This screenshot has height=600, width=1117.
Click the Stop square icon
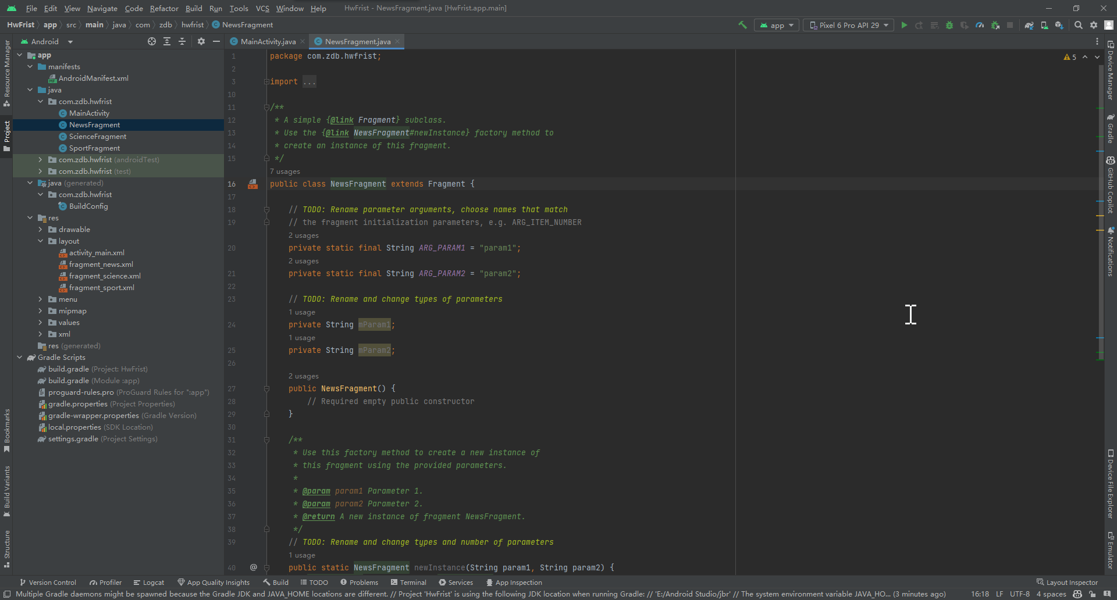(x=1010, y=25)
